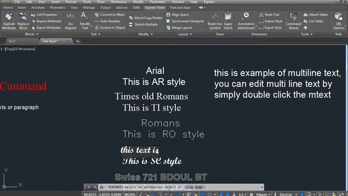
Task: Choose Mode option in the command line
Action: [198, 187]
